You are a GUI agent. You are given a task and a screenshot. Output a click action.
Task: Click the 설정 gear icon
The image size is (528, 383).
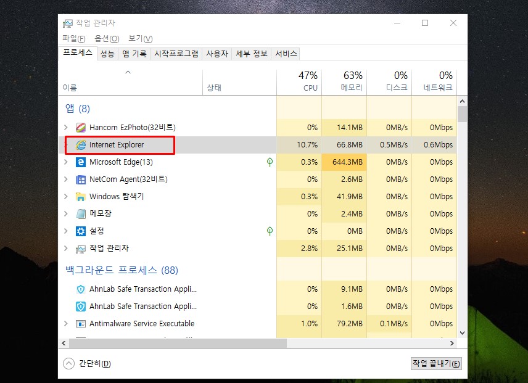[x=80, y=231]
